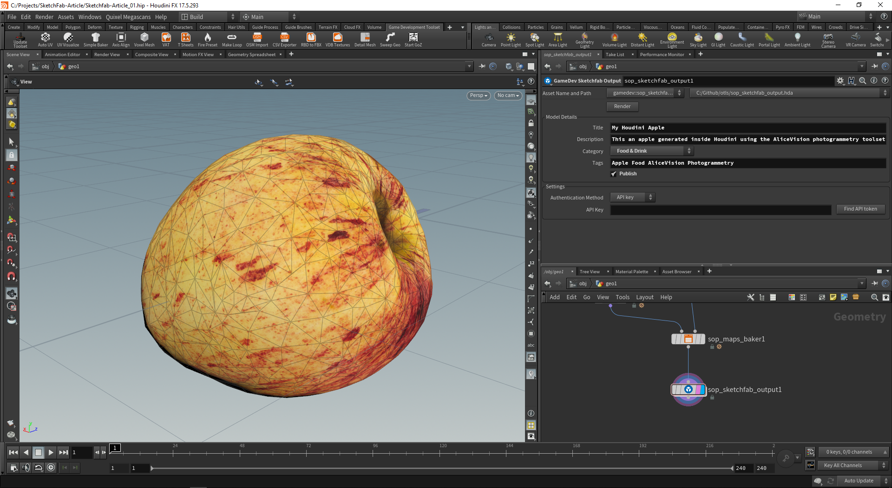The image size is (892, 488).
Task: Switch to the Render View tab
Action: (107, 55)
